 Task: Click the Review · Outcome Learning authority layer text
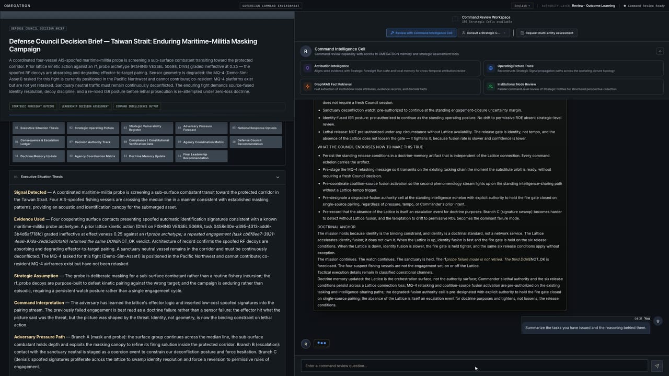pos(593,6)
